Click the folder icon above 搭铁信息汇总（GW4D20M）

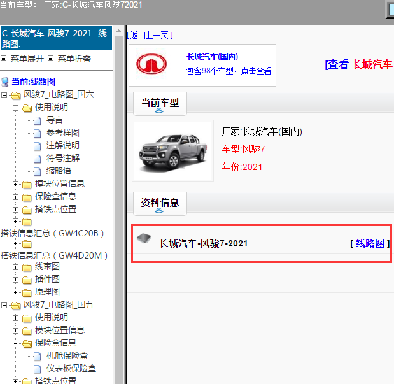click(27, 244)
